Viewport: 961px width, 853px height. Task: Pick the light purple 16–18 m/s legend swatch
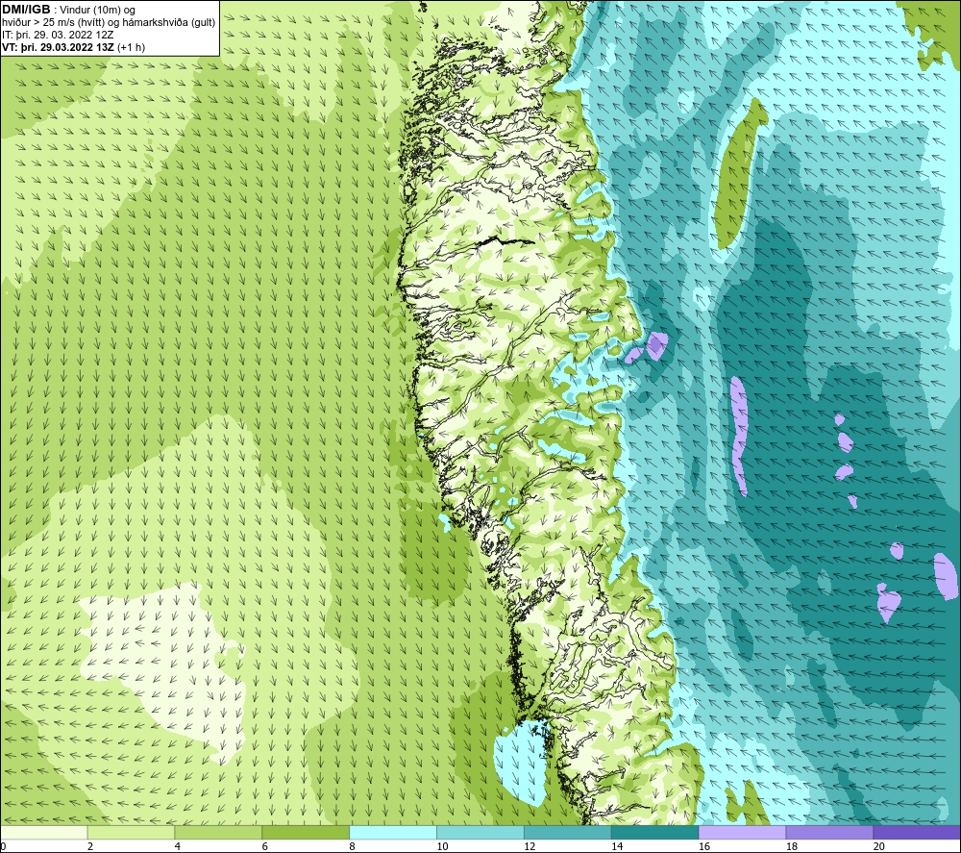point(742,832)
